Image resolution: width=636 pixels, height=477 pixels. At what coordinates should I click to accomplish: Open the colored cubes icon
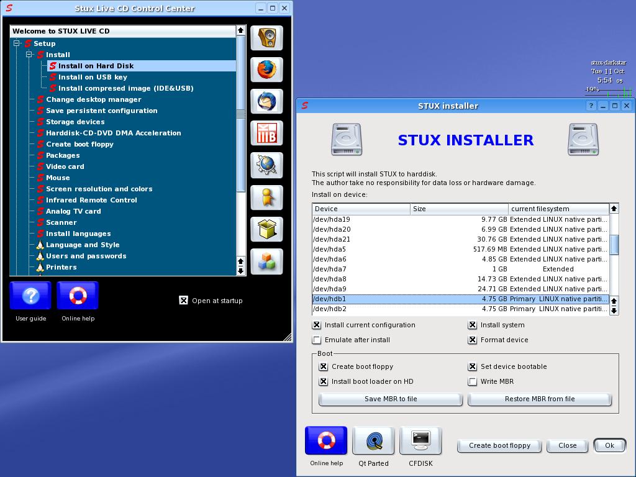[266, 261]
